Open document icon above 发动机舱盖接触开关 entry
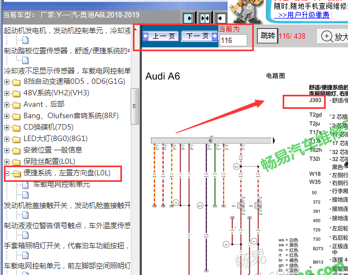The image size is (348, 275). [26, 195]
